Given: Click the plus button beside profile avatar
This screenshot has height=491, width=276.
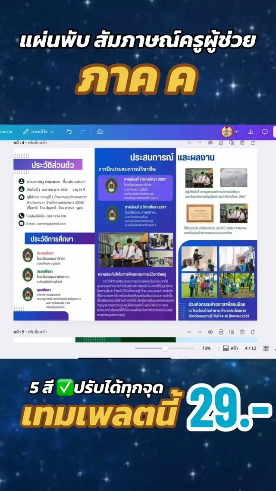Looking at the screenshot, I should tap(236, 132).
